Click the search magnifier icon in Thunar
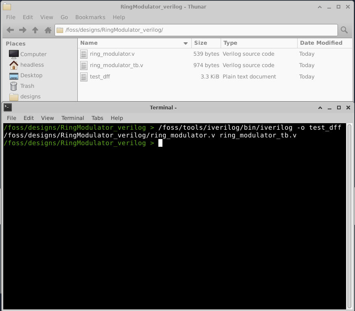The image size is (355, 311). [344, 30]
